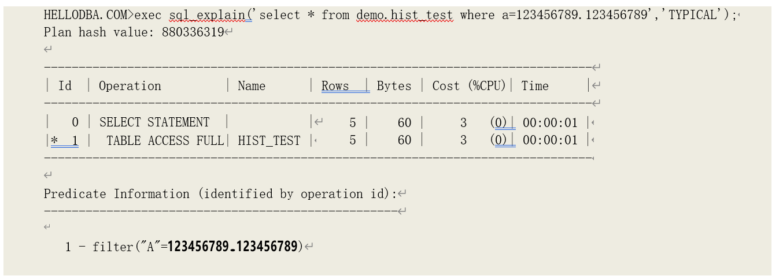Click the HIST_TEST name cell

(269, 140)
